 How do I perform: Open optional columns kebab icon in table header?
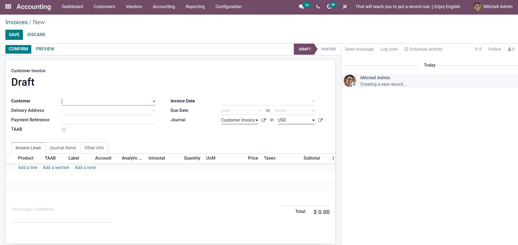tap(333, 158)
